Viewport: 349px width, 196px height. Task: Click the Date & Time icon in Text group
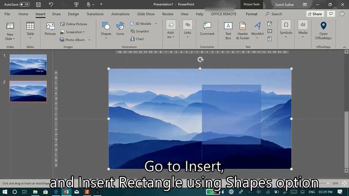[269, 24]
